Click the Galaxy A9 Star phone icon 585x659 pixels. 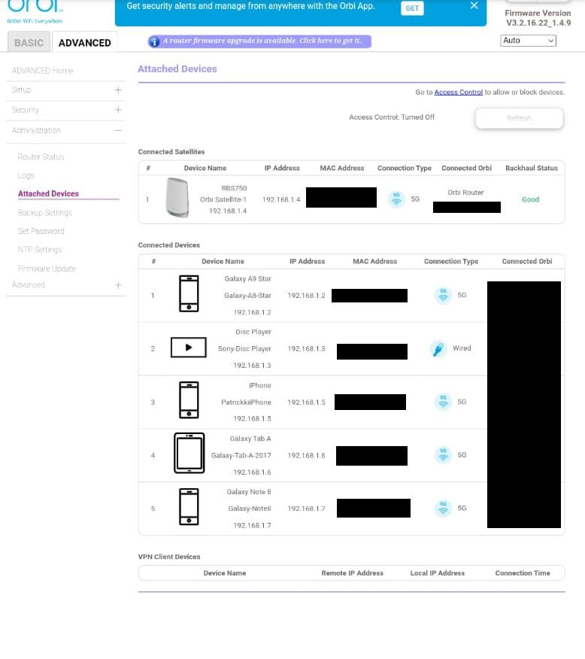189,293
